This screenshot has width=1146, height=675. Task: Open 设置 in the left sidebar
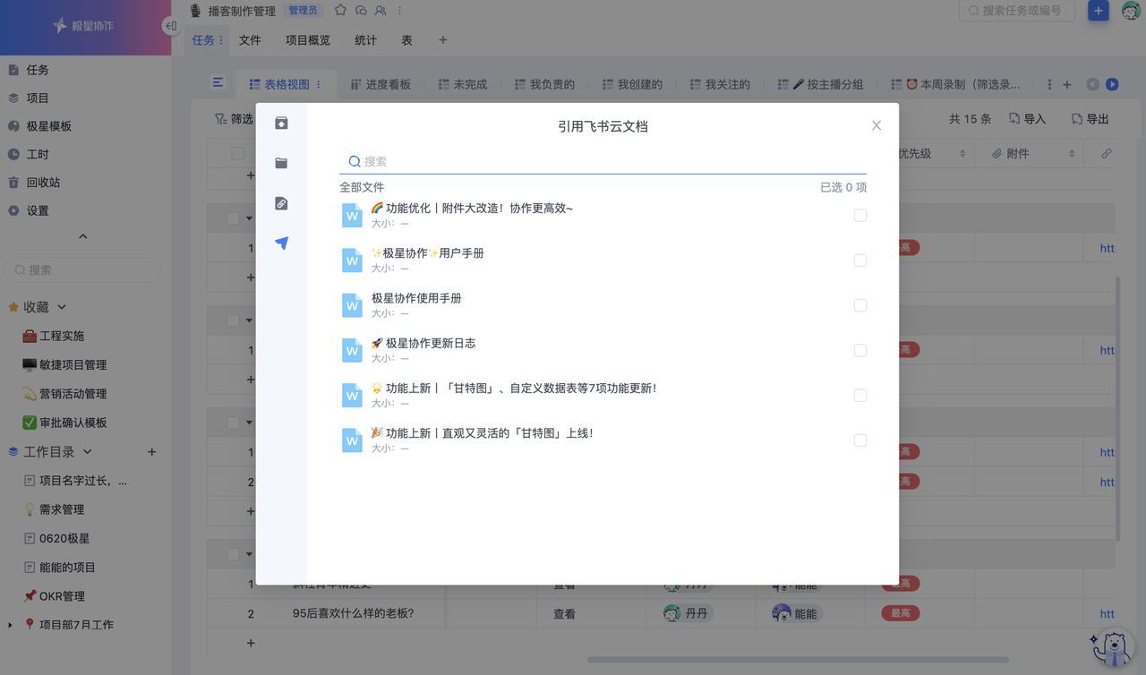[37, 211]
